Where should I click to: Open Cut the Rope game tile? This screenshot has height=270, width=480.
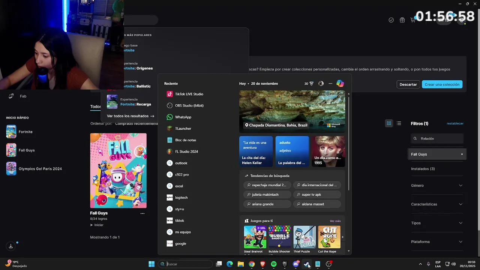tap(329, 240)
